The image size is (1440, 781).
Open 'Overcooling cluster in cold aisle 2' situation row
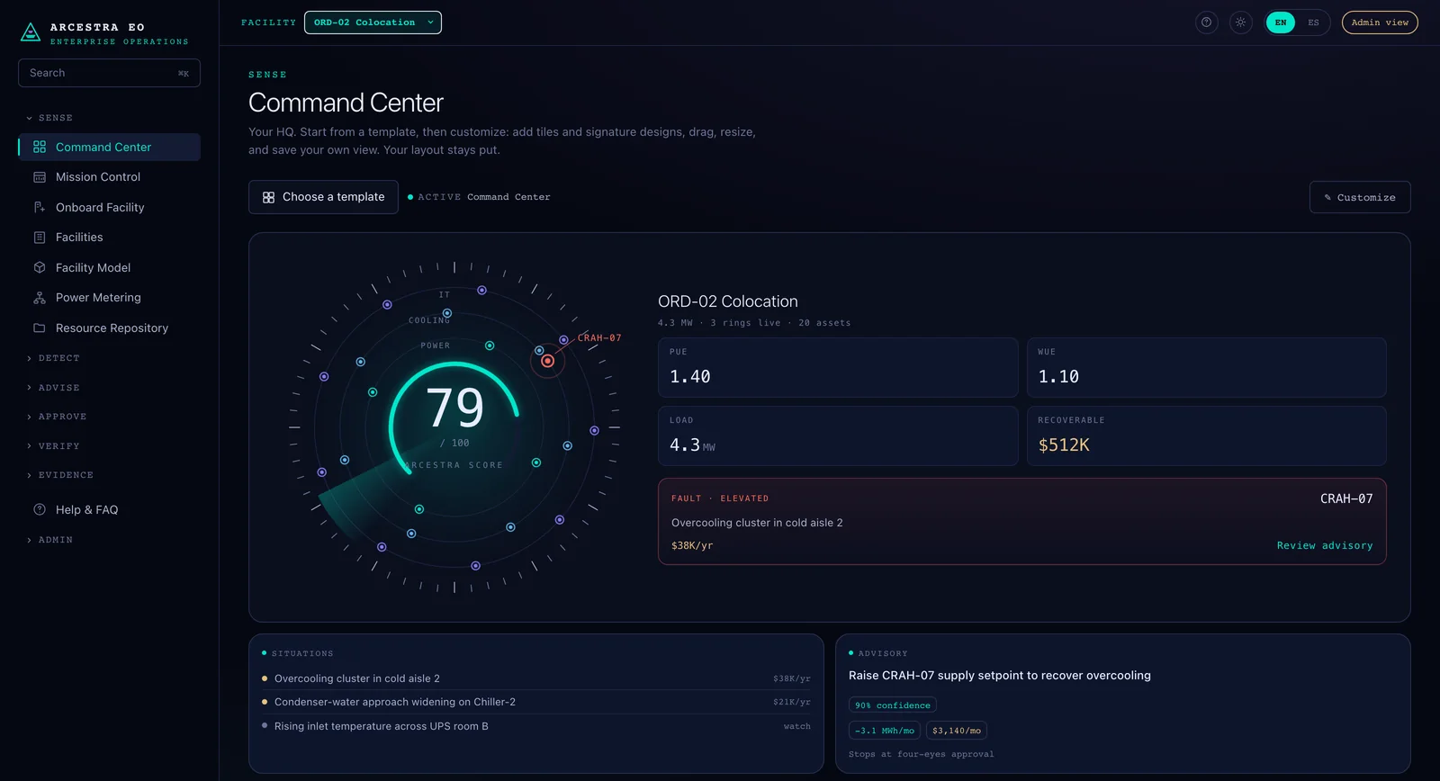coord(535,678)
